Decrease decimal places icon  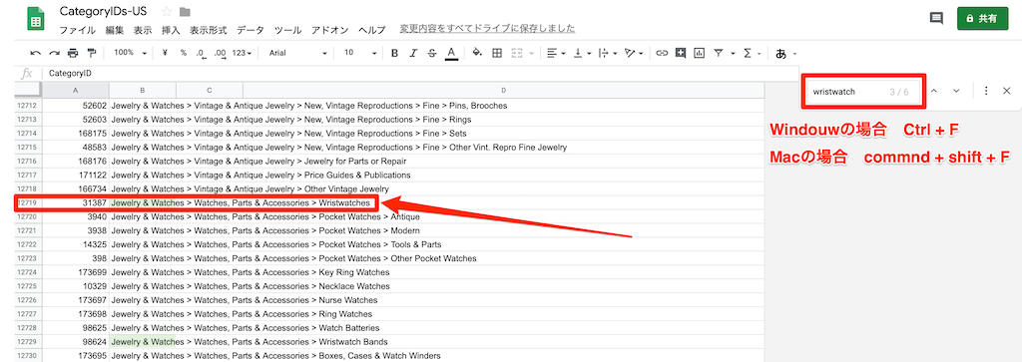[x=202, y=54]
